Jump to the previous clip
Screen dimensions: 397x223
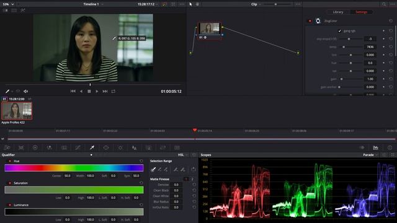[73, 91]
